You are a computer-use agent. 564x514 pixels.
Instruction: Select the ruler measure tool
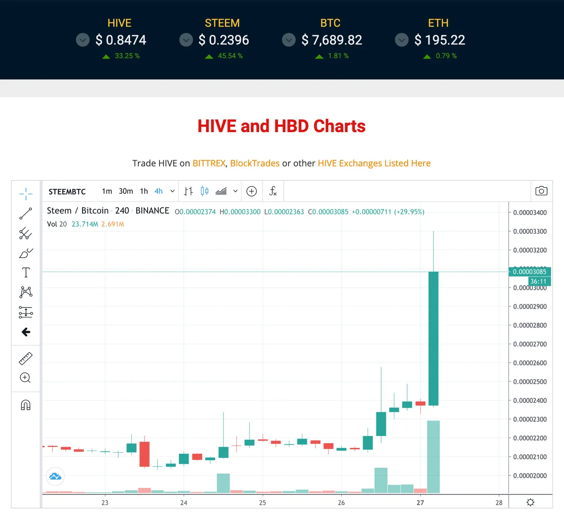[x=26, y=359]
